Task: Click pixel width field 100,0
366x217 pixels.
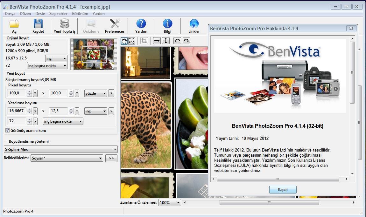Action: click(17, 93)
